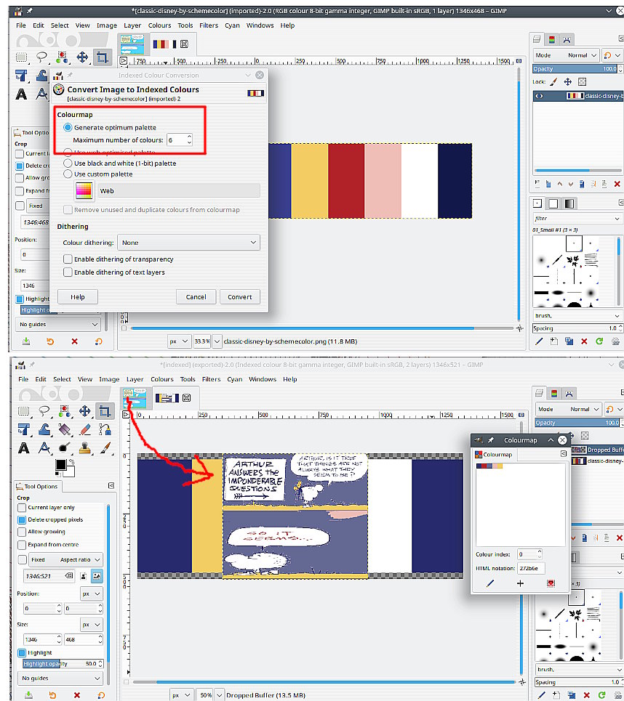Open Windows menu in lower GIMP window
Viewport: 624px width, 701px height.
coord(263,380)
